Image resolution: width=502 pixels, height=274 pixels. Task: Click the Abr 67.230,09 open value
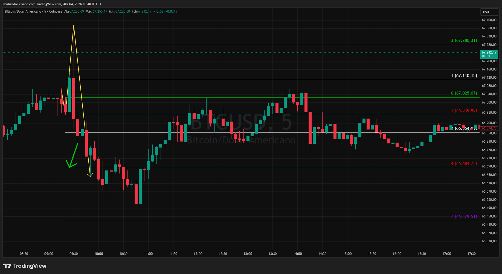point(74,11)
